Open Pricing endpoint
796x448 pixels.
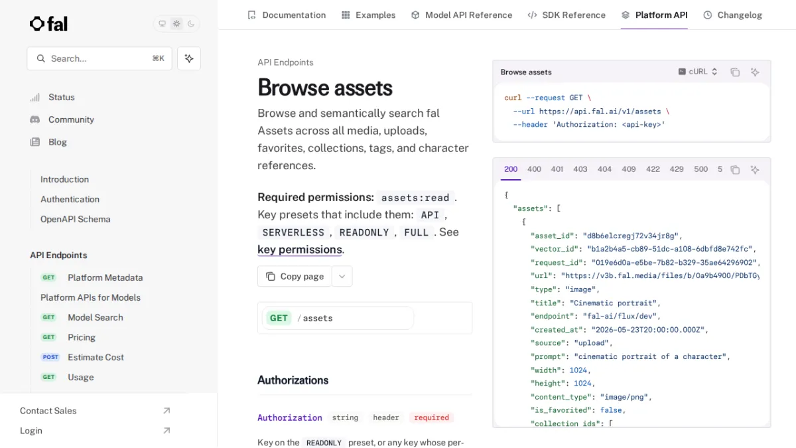(82, 337)
